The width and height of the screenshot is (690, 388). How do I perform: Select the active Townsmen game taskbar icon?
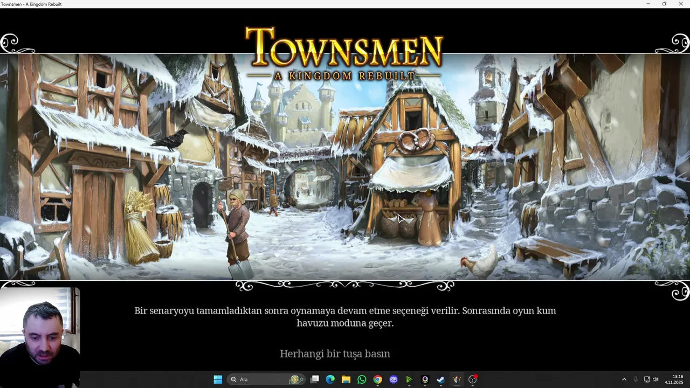pyautogui.click(x=457, y=379)
